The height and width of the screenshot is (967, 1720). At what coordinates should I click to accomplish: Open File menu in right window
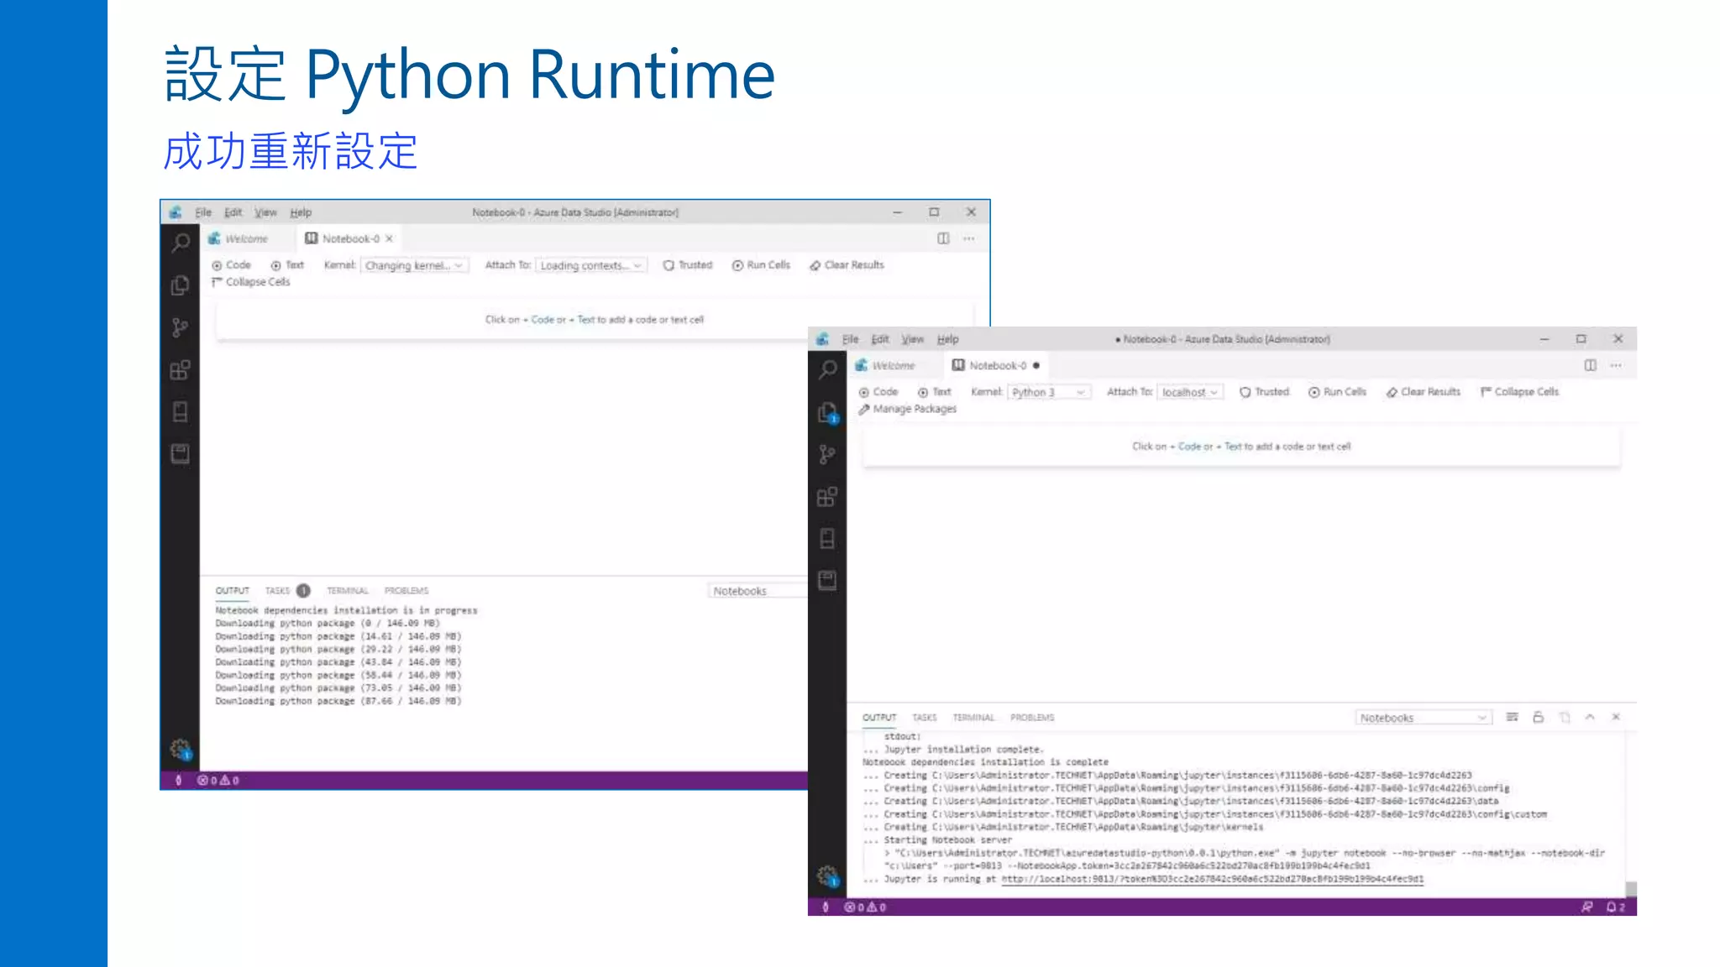(851, 339)
